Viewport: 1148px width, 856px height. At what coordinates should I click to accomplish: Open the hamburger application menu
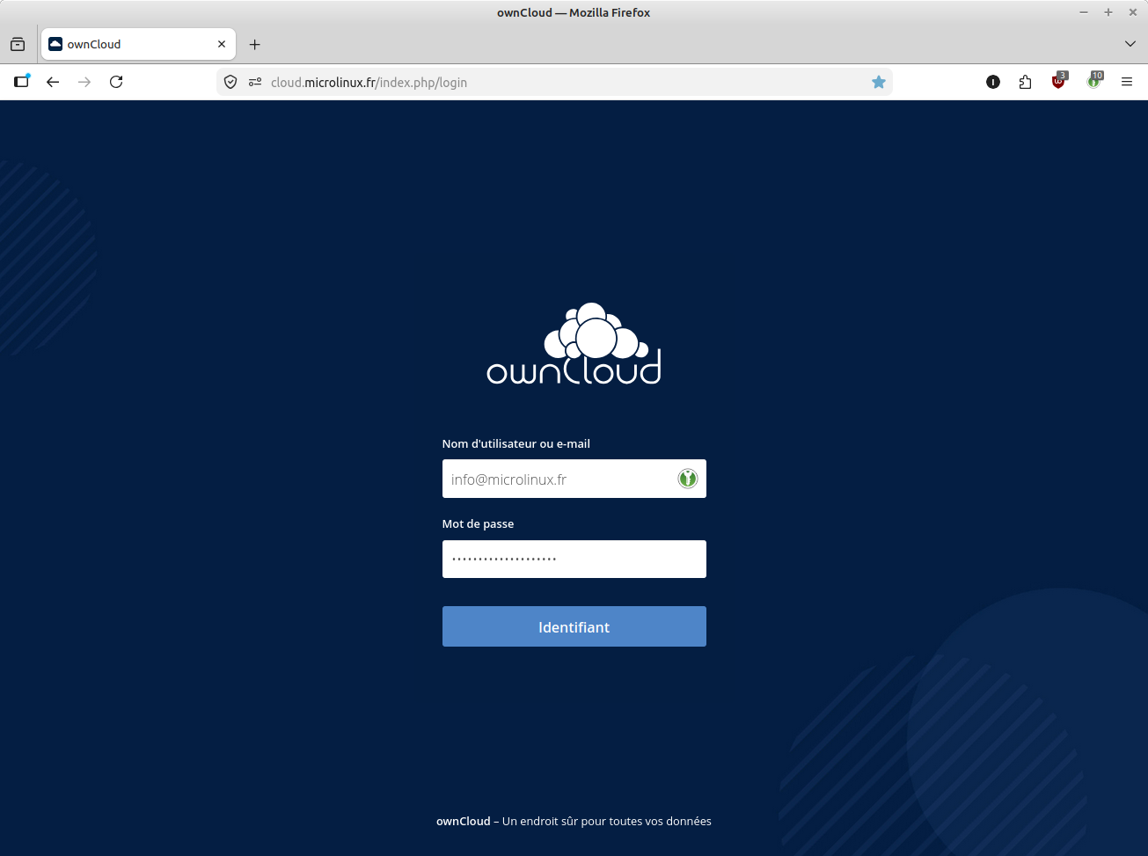coord(1127,82)
